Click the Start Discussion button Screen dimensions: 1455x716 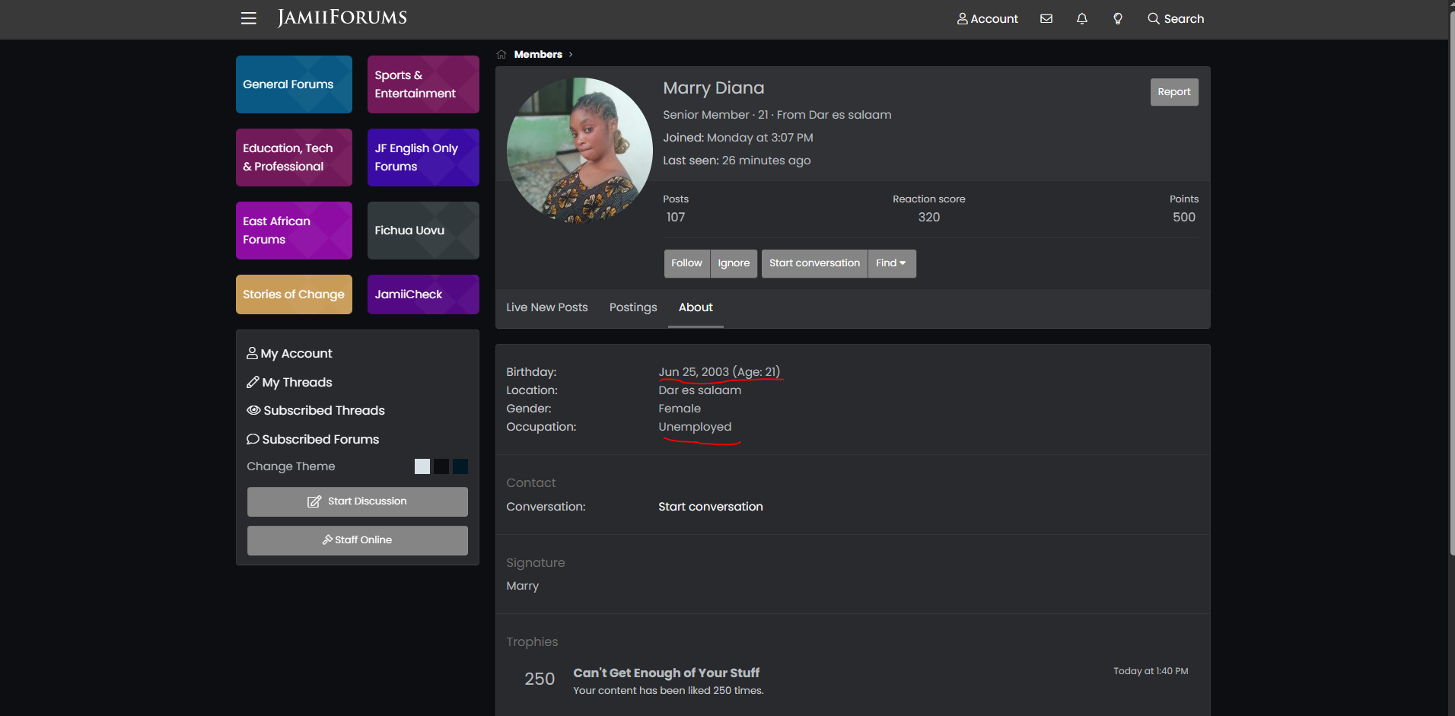coord(358,501)
